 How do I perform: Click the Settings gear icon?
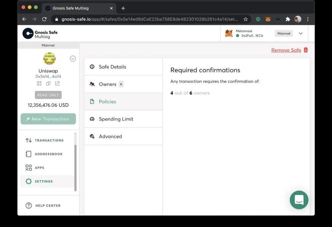point(28,181)
